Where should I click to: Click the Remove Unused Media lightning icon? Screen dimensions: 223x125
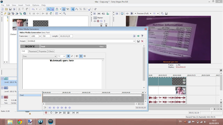coord(5,14)
